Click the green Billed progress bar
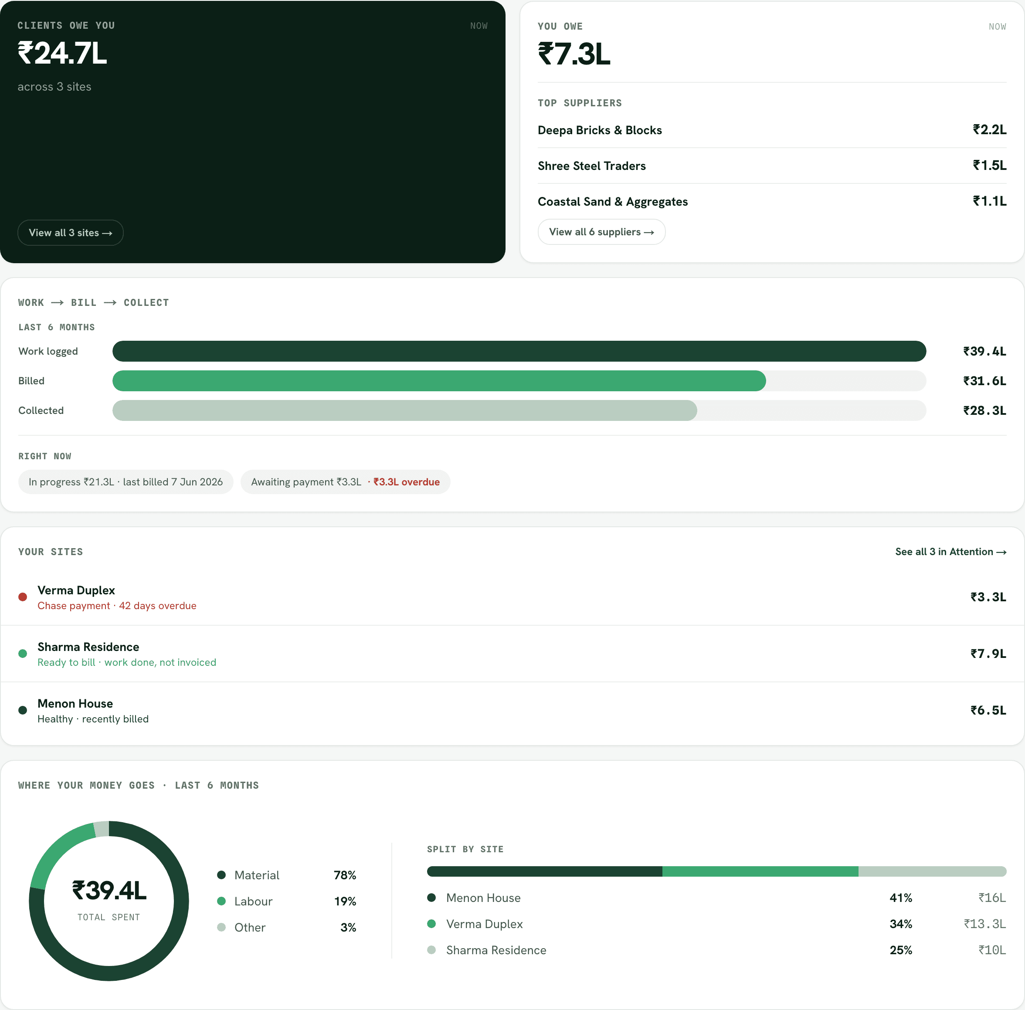1025x1010 pixels. pyautogui.click(x=439, y=381)
